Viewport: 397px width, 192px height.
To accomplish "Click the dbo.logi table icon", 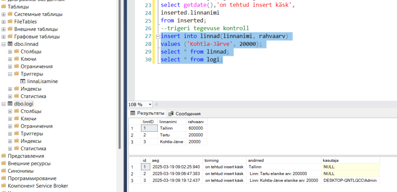I will pyautogui.click(x=10, y=104).
